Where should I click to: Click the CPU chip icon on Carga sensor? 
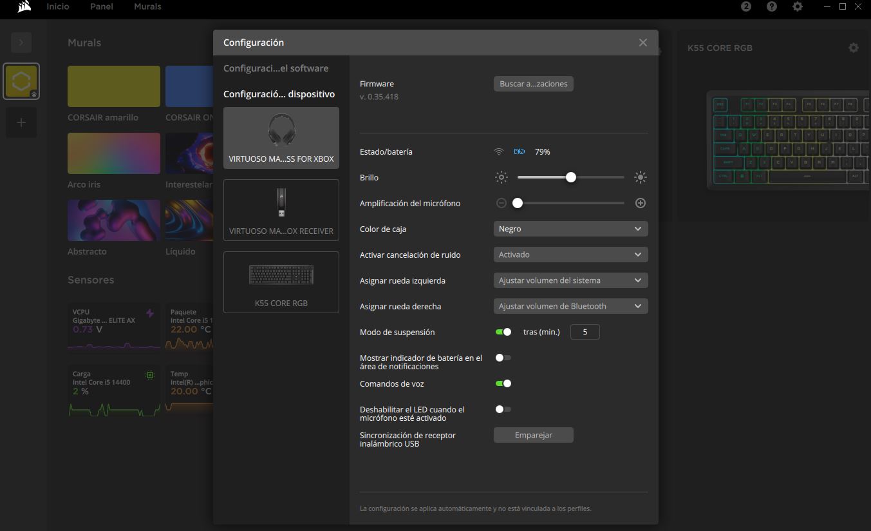click(x=150, y=375)
